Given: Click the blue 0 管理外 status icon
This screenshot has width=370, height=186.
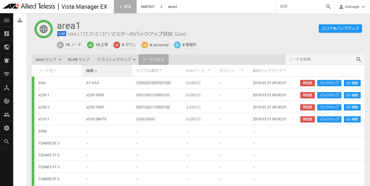Looking at the screenshot, I should (x=177, y=45).
